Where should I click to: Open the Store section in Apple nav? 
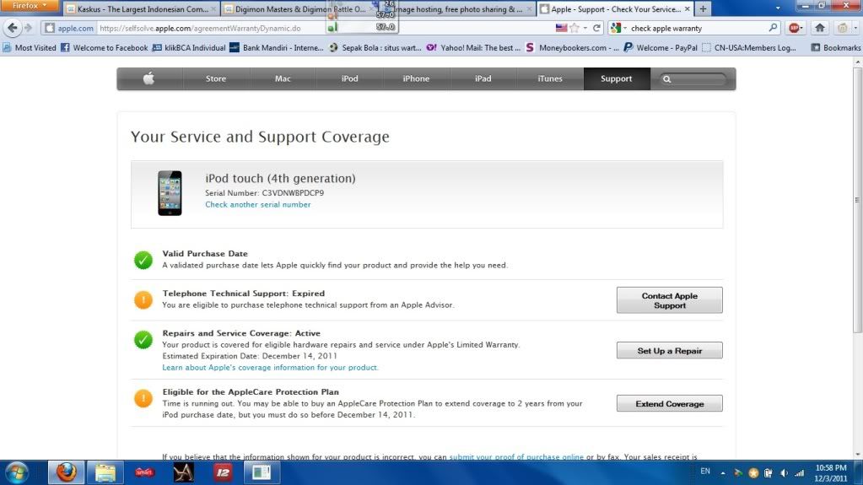[x=216, y=78]
